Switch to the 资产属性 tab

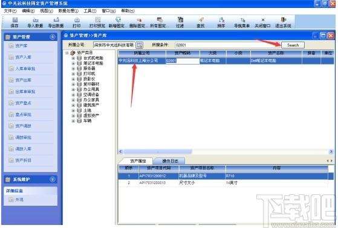pos(138,161)
